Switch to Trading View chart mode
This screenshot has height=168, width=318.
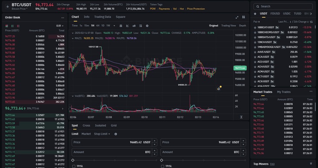coord(229,26)
